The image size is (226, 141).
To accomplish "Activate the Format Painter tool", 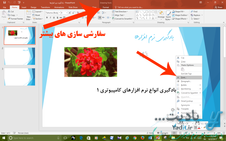I will [15, 19].
